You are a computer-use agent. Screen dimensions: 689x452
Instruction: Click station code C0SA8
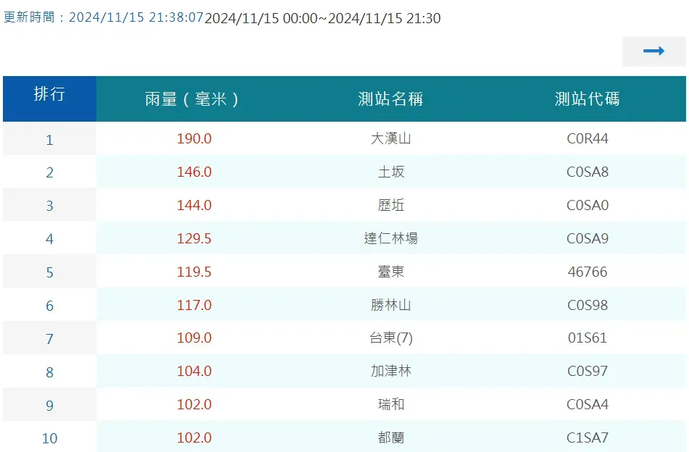588,172
